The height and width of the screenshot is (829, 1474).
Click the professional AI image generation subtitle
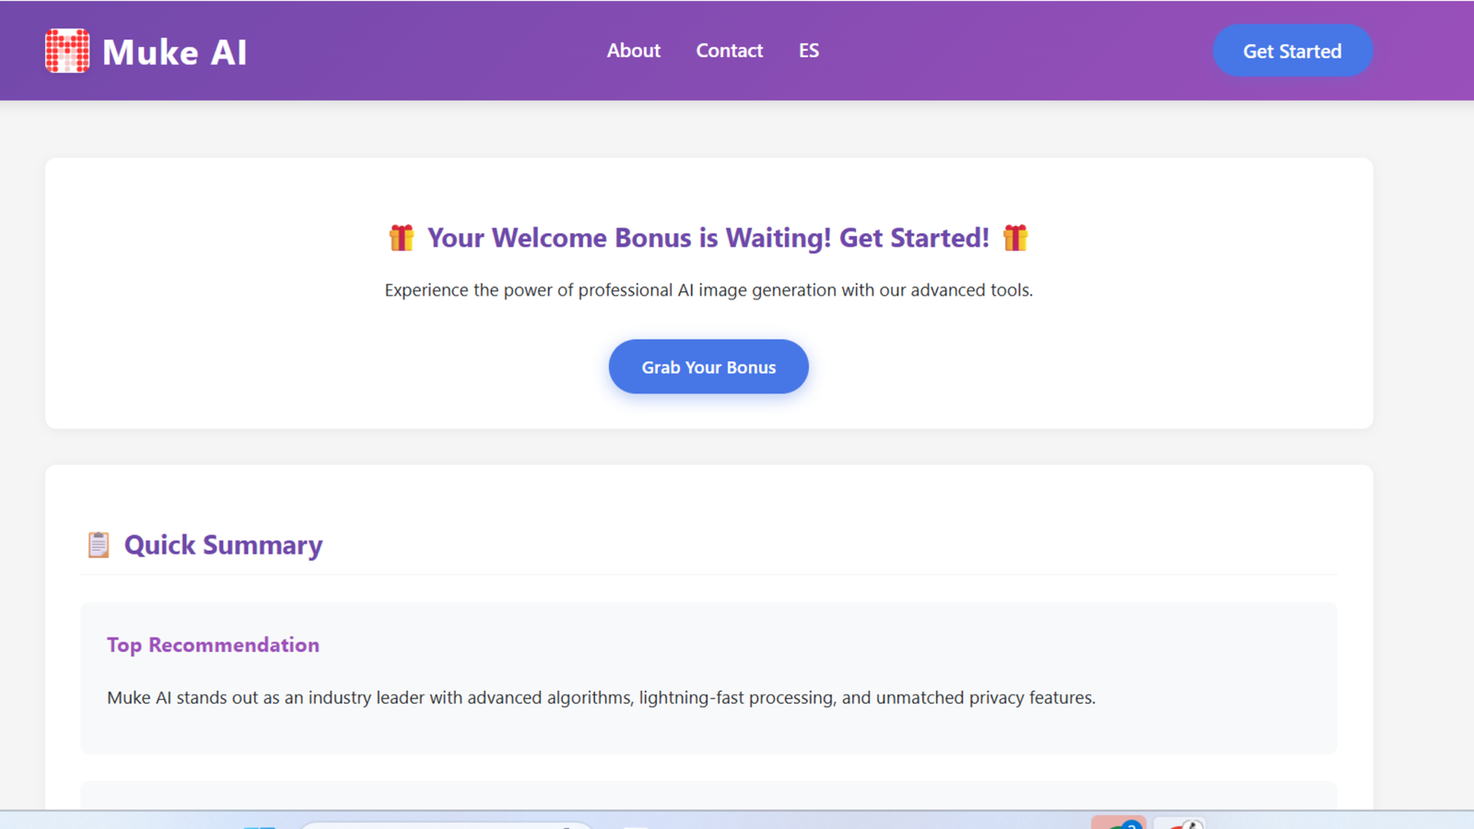click(708, 290)
